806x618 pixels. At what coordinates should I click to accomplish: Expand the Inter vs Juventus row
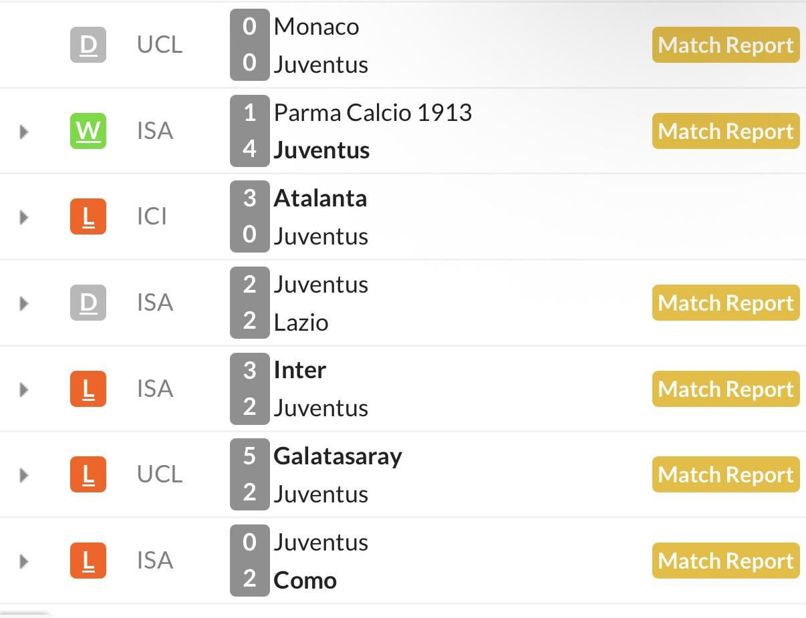(x=24, y=389)
